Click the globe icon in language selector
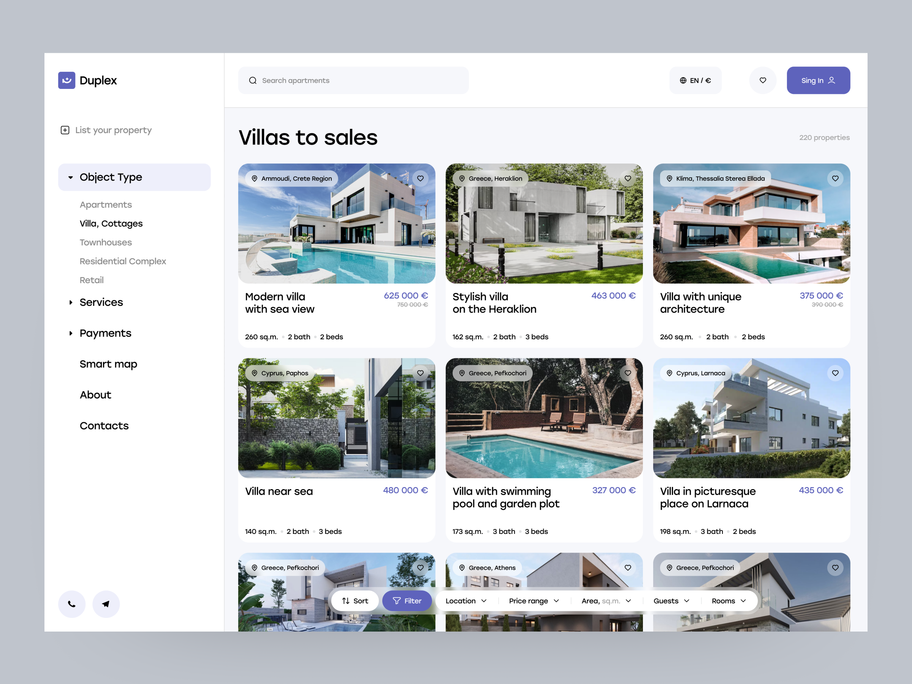 click(x=683, y=81)
